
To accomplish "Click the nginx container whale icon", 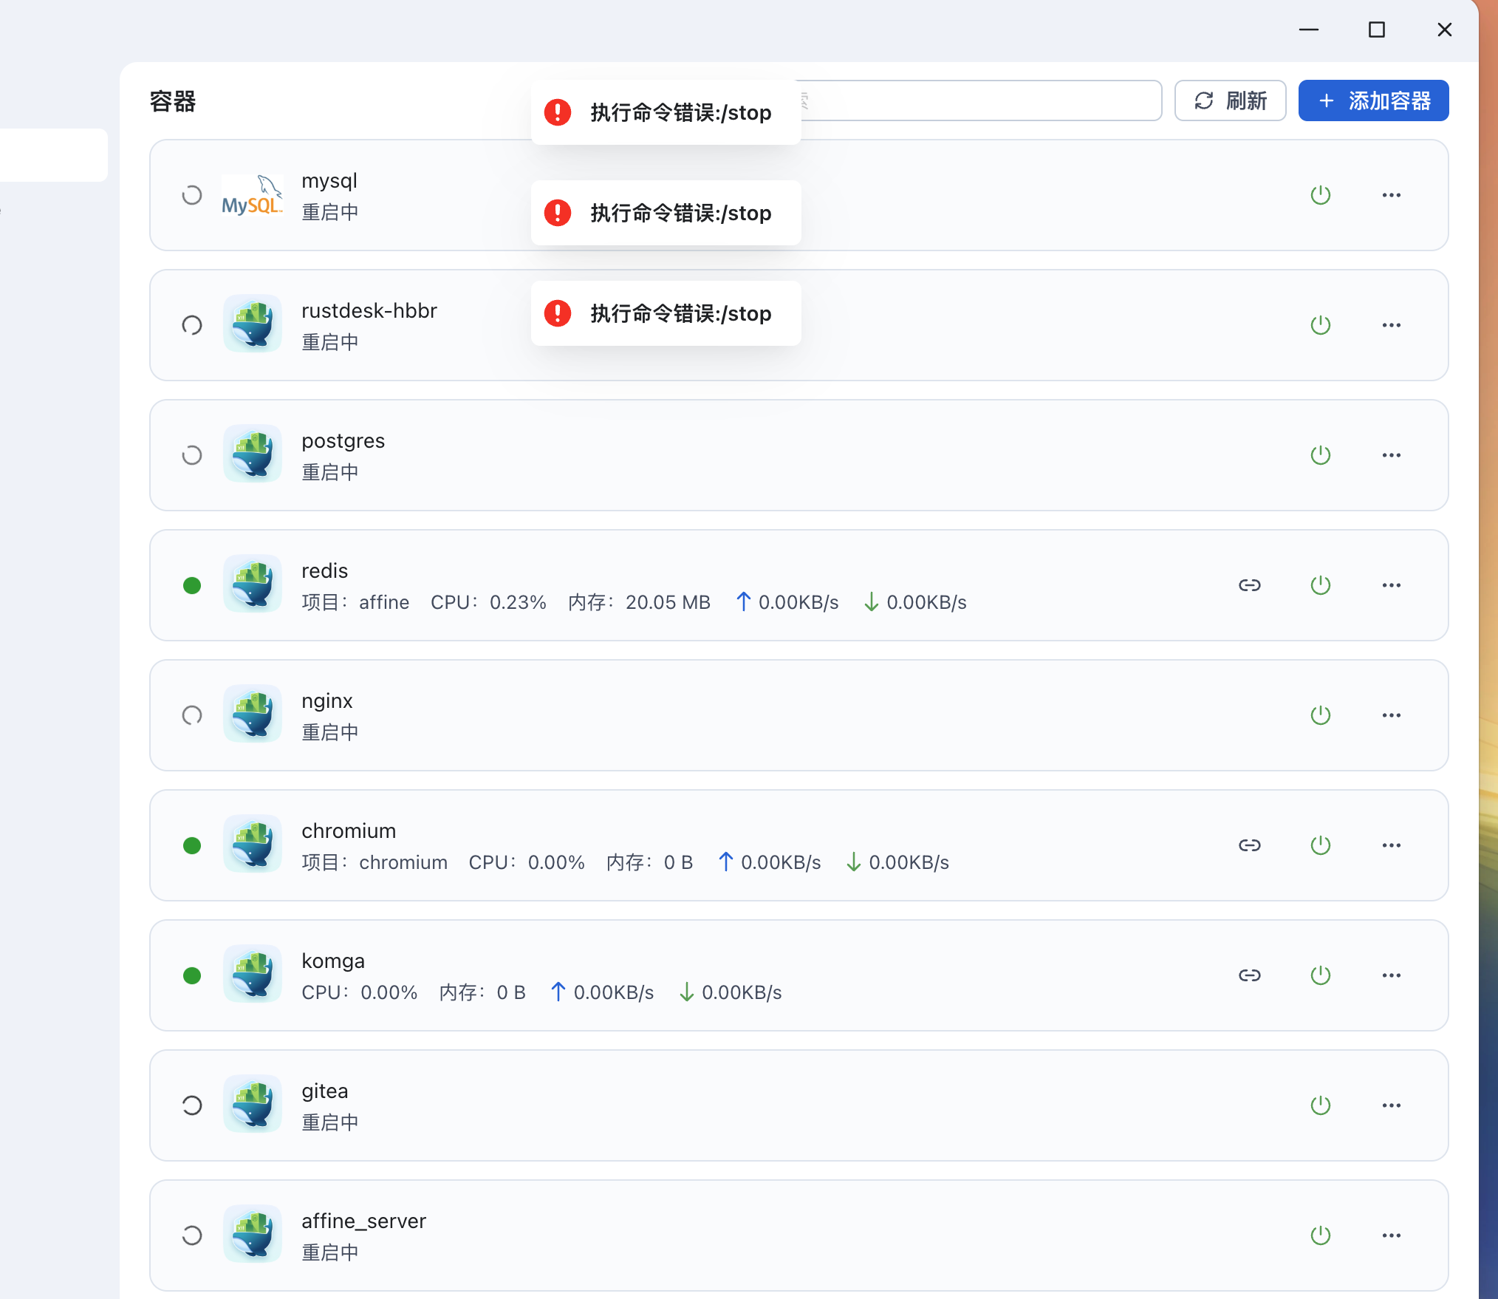I will tap(252, 715).
